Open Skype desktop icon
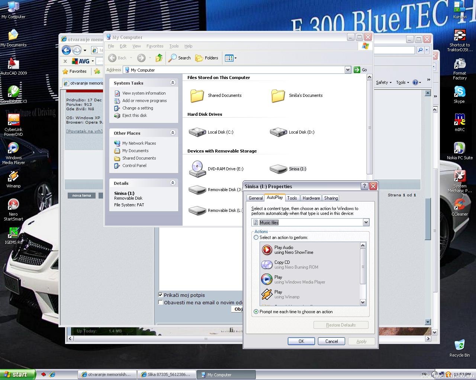Viewport: 476px width, 380px height. click(x=459, y=95)
